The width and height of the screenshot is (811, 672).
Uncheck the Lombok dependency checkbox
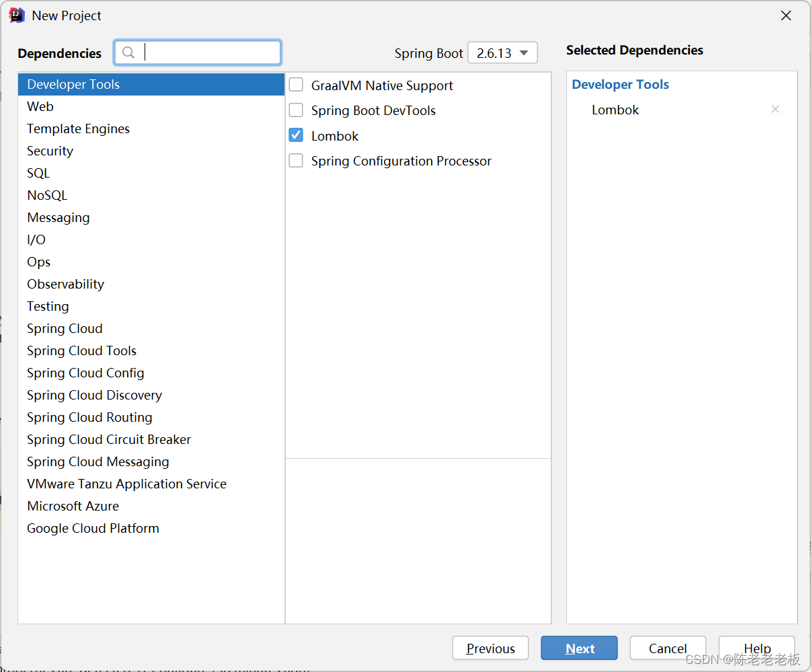coord(296,135)
